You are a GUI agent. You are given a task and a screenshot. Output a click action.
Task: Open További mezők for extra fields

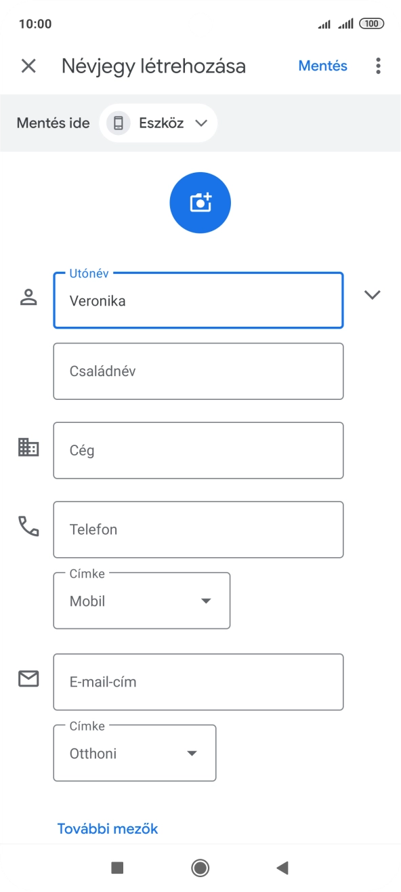tap(108, 828)
